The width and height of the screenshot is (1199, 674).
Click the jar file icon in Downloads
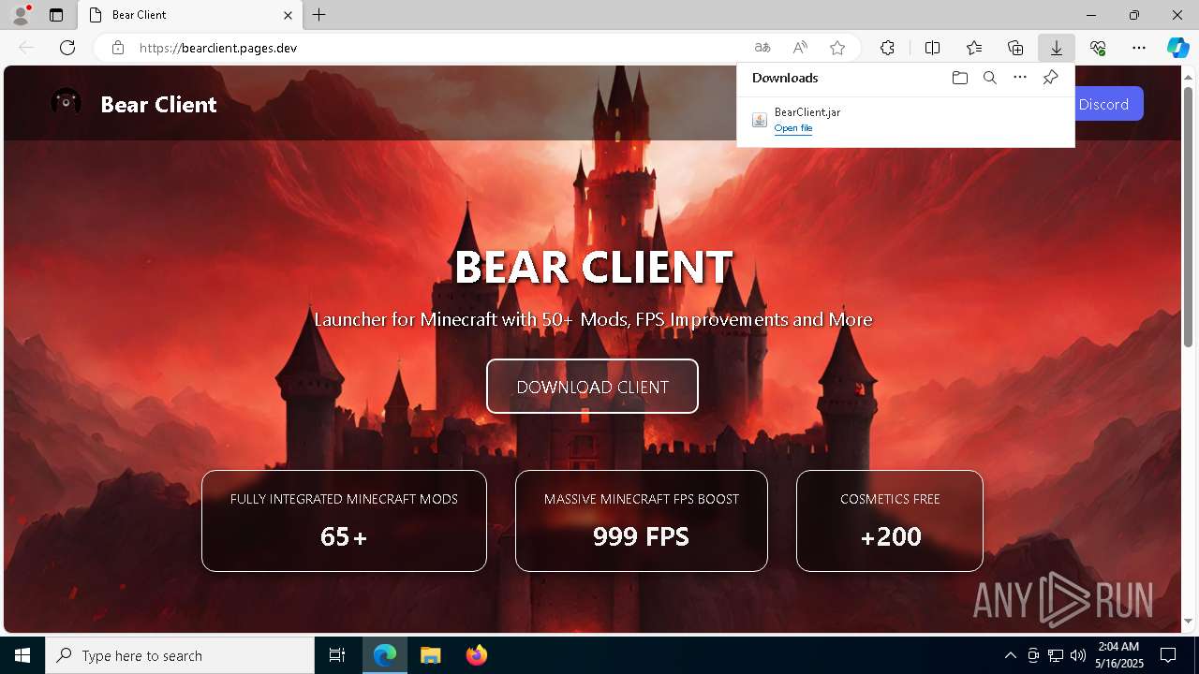(760, 120)
